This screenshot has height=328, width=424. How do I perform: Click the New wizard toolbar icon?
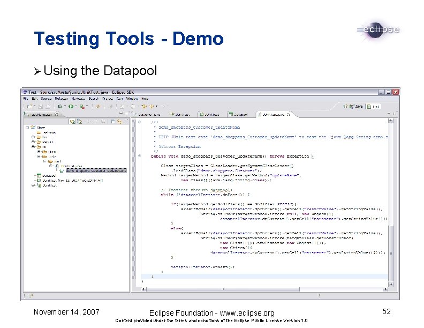coord(29,106)
